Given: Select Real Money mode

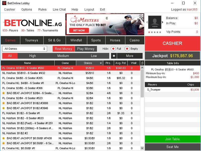Looking at the screenshot, I should coord(64,49).
